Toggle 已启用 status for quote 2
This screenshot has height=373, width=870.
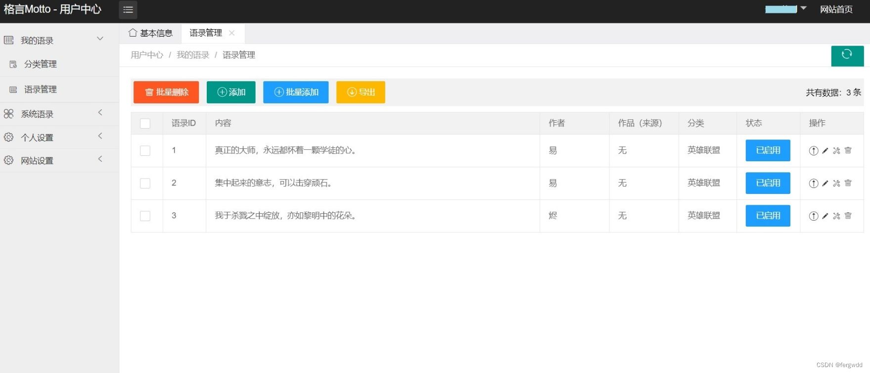[768, 183]
